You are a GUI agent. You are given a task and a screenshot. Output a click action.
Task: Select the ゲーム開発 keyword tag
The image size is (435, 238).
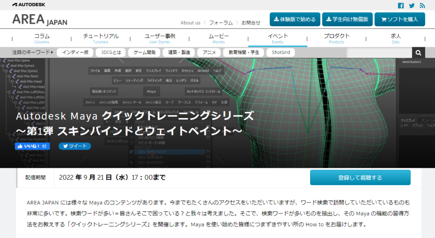[144, 52]
